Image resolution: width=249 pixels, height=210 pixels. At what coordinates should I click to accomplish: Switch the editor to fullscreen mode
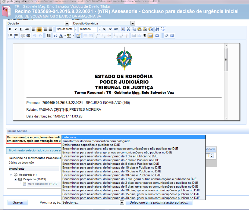pyautogui.click(x=172, y=36)
